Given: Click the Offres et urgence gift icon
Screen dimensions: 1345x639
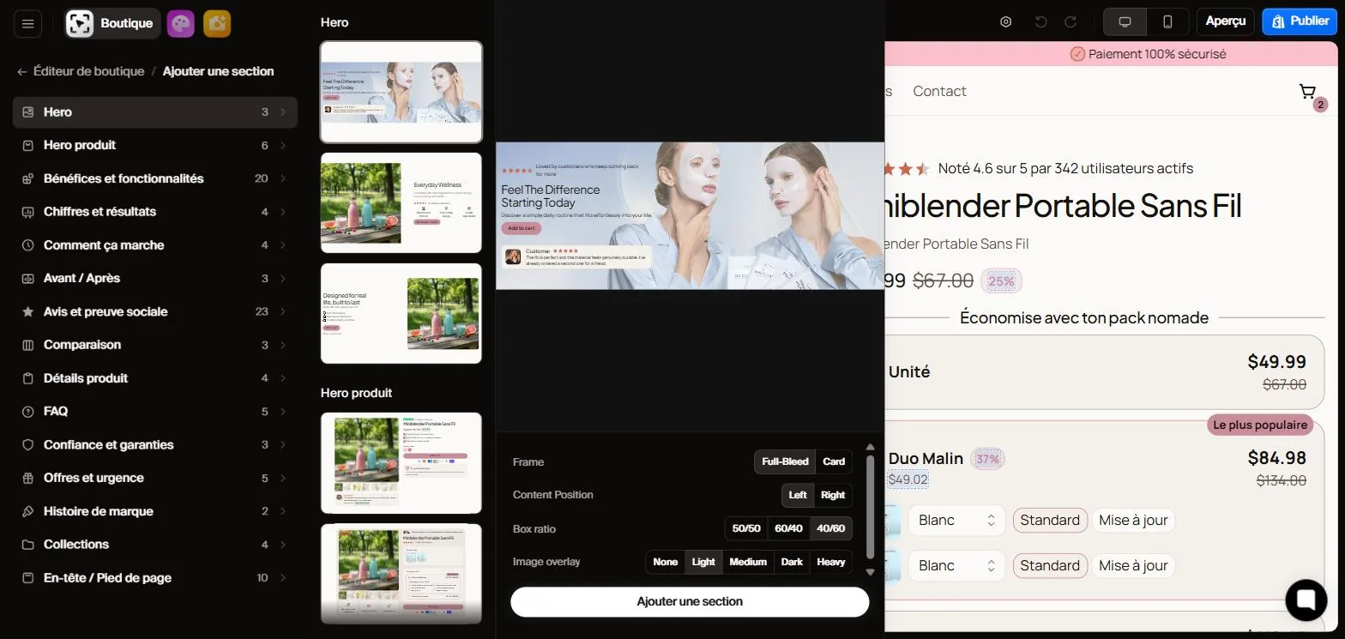Looking at the screenshot, I should click(27, 479).
